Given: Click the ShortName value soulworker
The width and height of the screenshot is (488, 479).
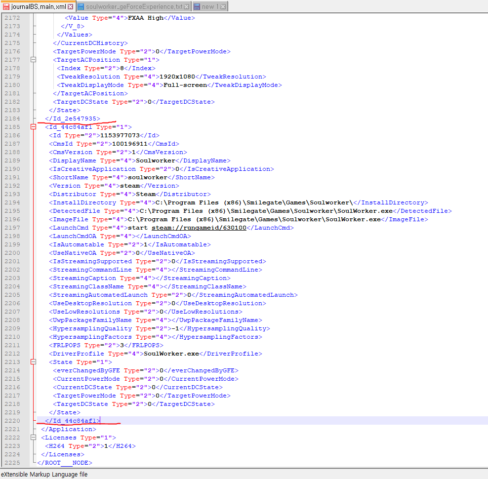Looking at the screenshot, I should (148, 177).
